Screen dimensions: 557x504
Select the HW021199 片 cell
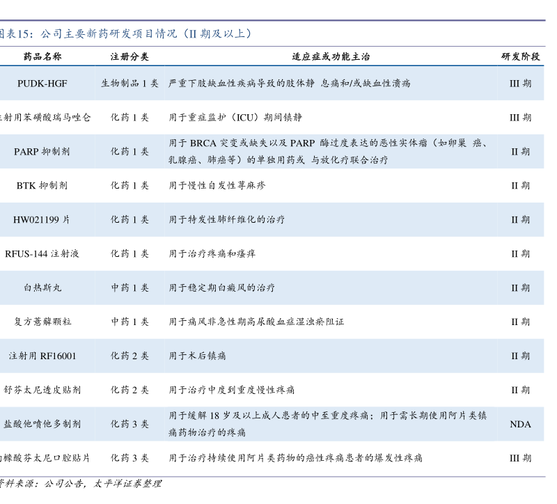click(x=42, y=219)
